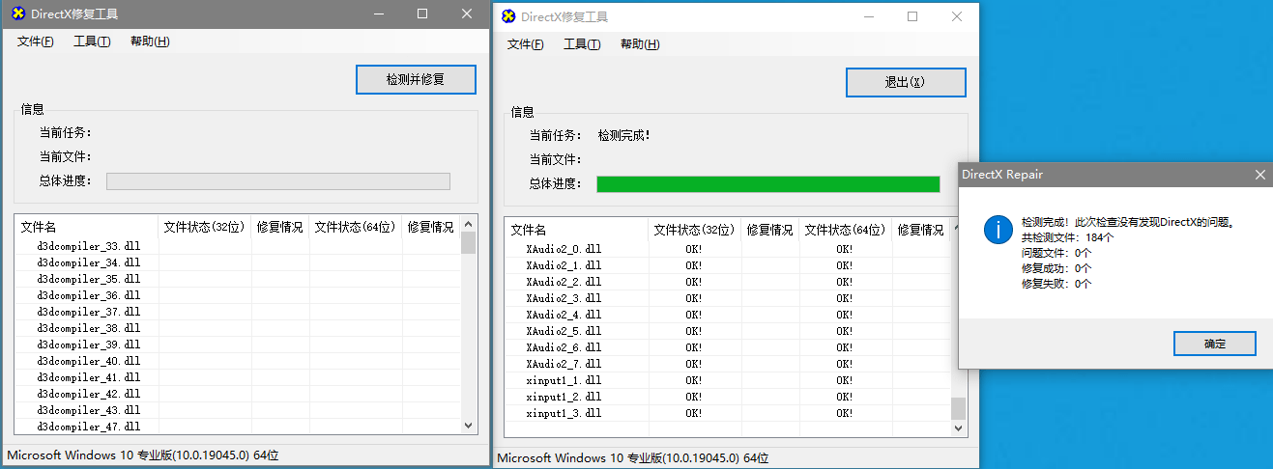The height and width of the screenshot is (469, 1273).
Task: Select XAudio2_1.dll row
Action: 728,265
